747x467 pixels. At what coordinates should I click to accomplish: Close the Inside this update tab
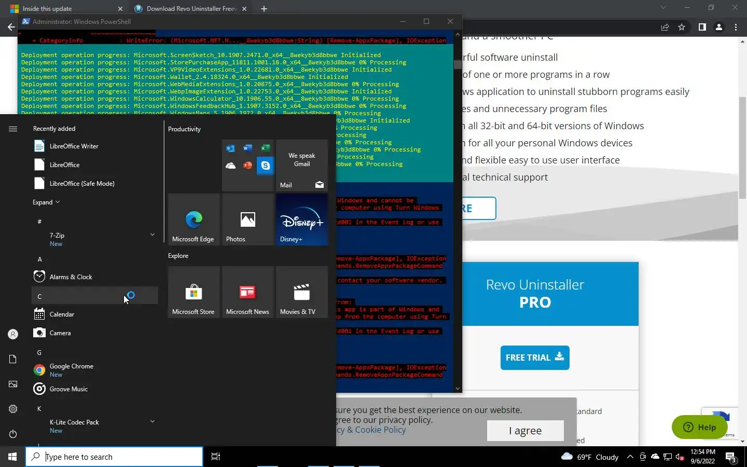click(x=120, y=9)
